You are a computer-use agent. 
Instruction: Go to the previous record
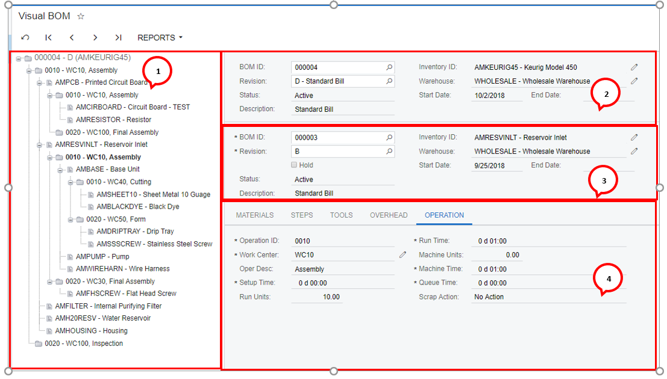72,37
